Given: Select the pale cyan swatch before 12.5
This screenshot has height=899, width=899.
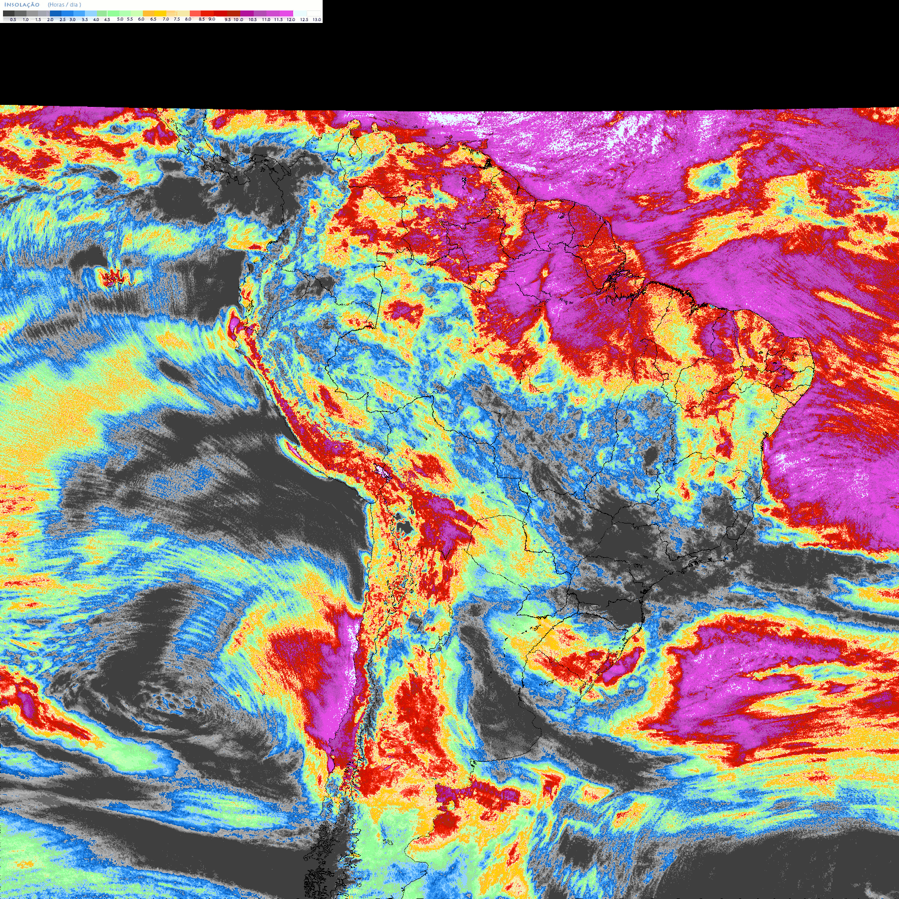Looking at the screenshot, I should point(300,13).
